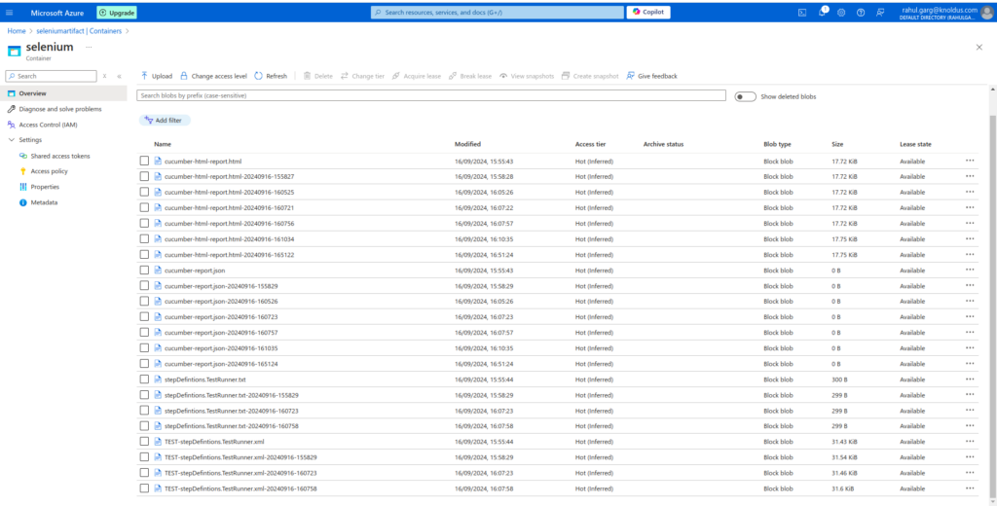The width and height of the screenshot is (997, 506).
Task: Check the box for cucumber-html-report.html
Action: pos(144,161)
